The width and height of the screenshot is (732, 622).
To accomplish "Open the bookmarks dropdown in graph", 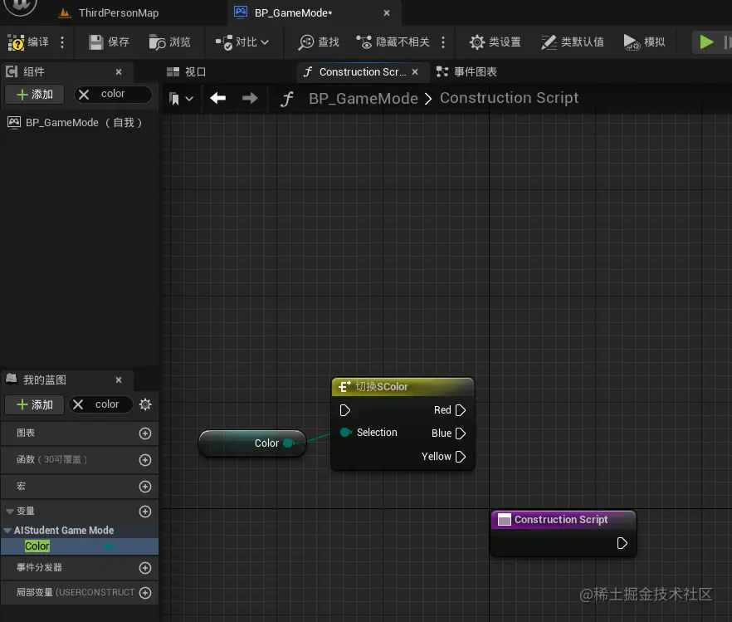I will coord(181,99).
